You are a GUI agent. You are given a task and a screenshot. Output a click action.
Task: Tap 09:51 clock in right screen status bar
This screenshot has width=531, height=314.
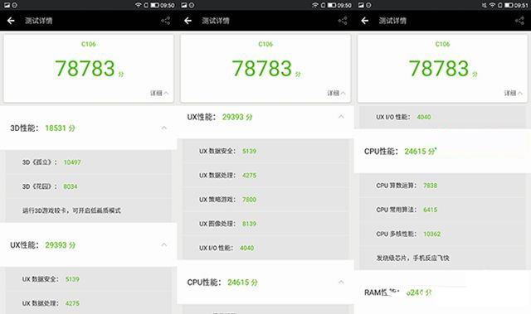coord(522,5)
